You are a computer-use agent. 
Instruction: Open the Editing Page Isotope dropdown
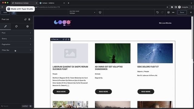(82, 12)
